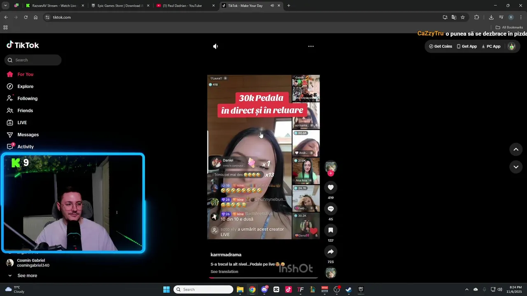Follow the creator via red plus badge
The width and height of the screenshot is (527, 296).
coord(331,173)
